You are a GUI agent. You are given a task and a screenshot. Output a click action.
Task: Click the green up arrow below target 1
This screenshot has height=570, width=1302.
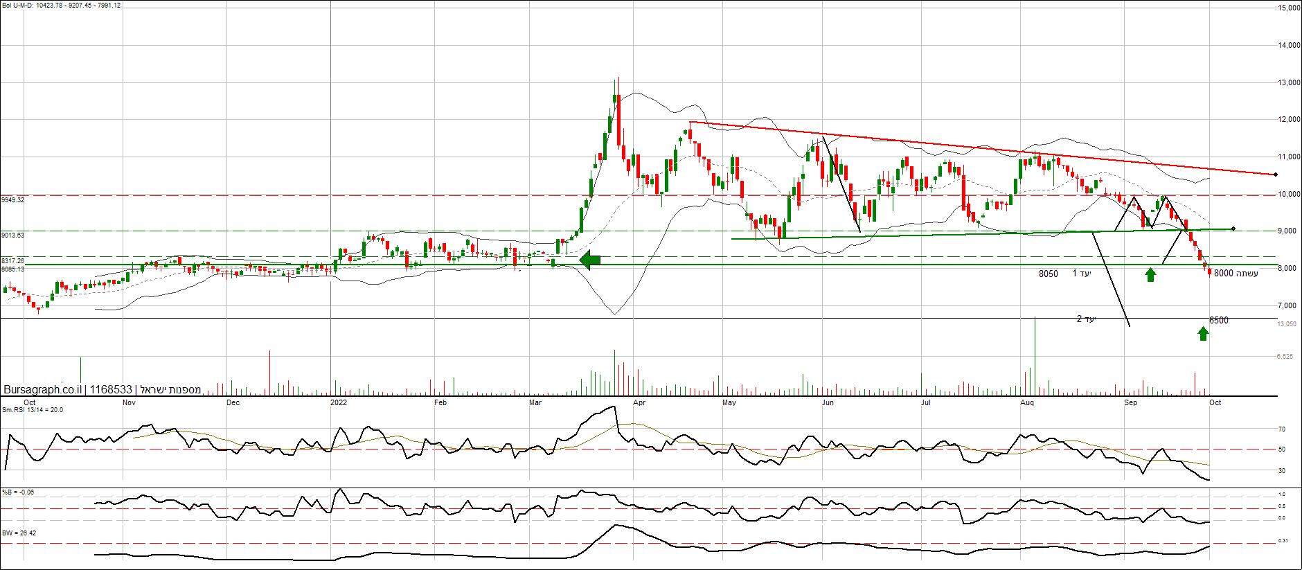[x=1150, y=275]
